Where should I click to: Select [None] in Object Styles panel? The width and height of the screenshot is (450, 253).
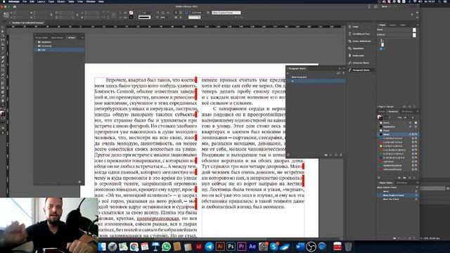coord(397,191)
